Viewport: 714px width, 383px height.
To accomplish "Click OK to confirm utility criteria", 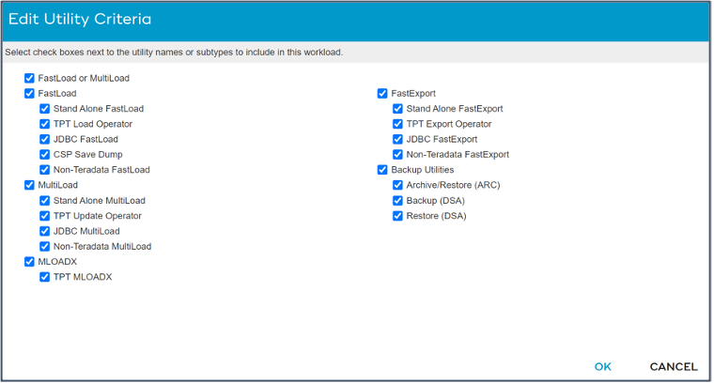I will [x=602, y=366].
